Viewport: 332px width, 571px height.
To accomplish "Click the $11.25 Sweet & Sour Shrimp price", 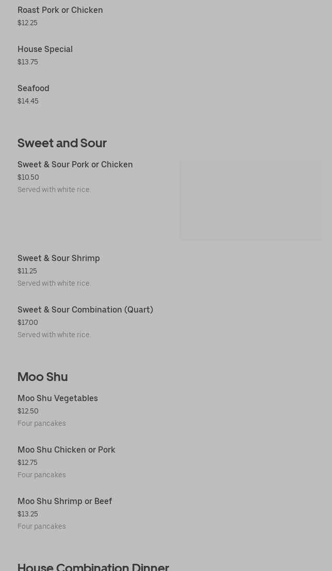I will 27,271.
